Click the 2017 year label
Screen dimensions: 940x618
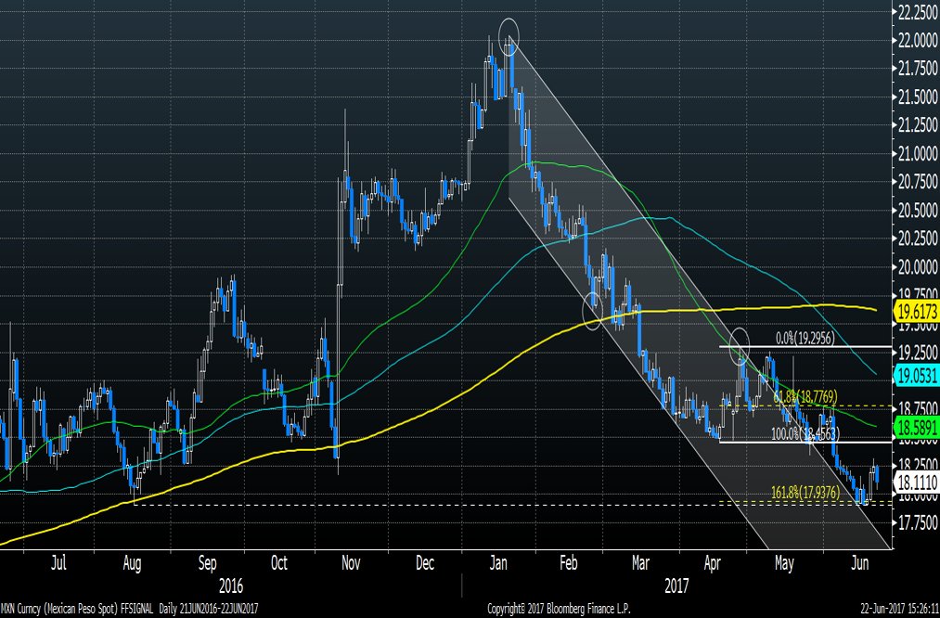676,585
